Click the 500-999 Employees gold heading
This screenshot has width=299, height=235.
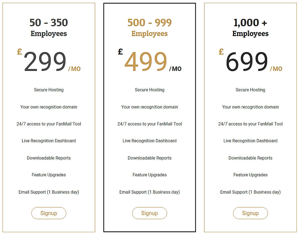pos(149,23)
